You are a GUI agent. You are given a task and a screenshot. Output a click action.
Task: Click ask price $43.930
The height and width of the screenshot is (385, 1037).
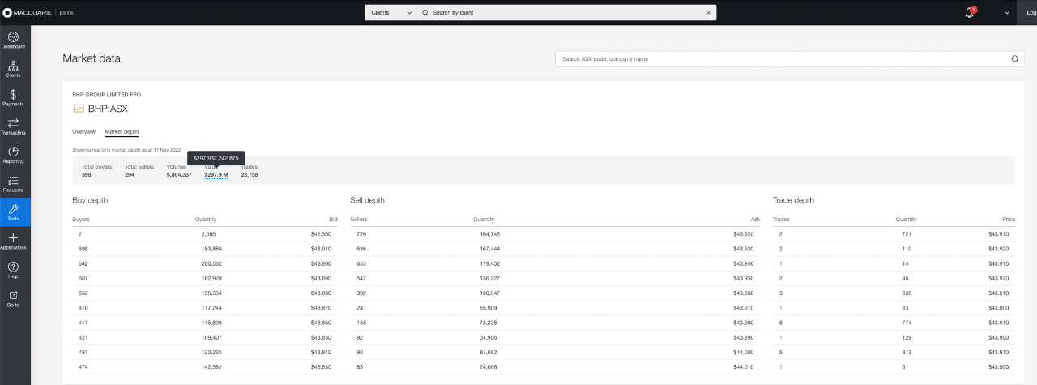pos(743,247)
